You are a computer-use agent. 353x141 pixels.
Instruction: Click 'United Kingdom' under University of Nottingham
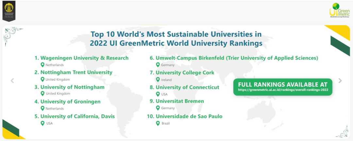58,94
